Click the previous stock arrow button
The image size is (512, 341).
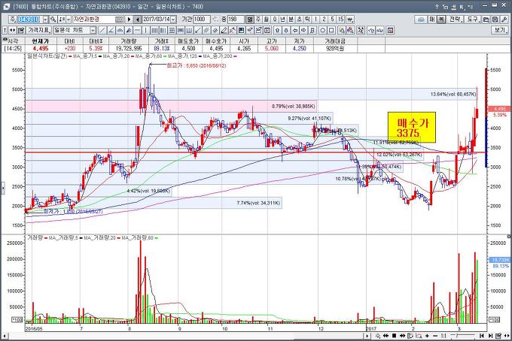point(138,20)
